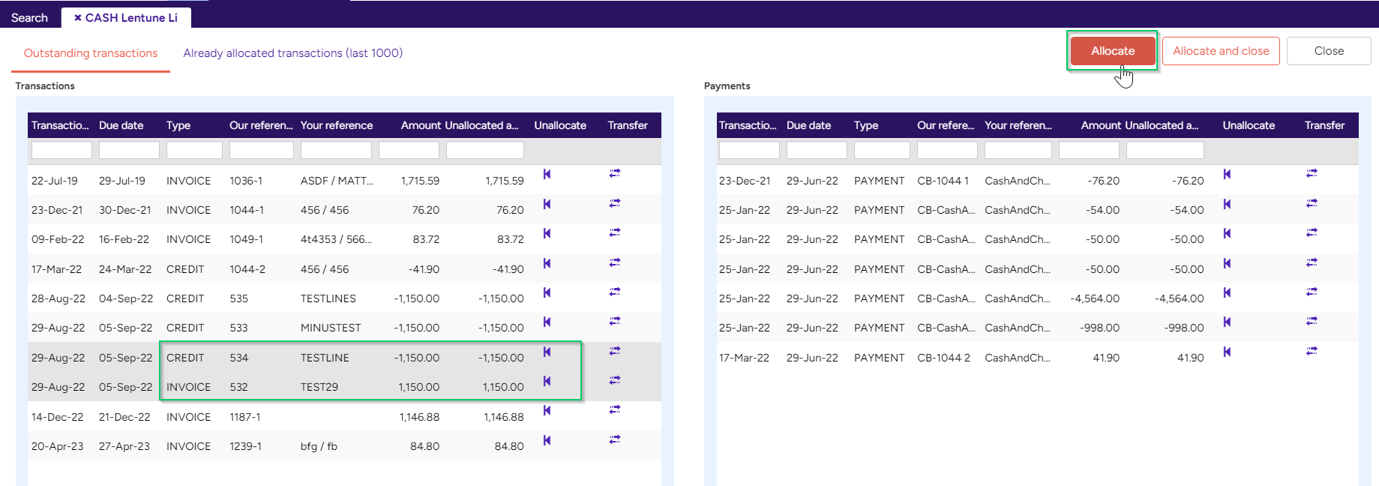
Task: Click the Close button
Action: coord(1329,51)
